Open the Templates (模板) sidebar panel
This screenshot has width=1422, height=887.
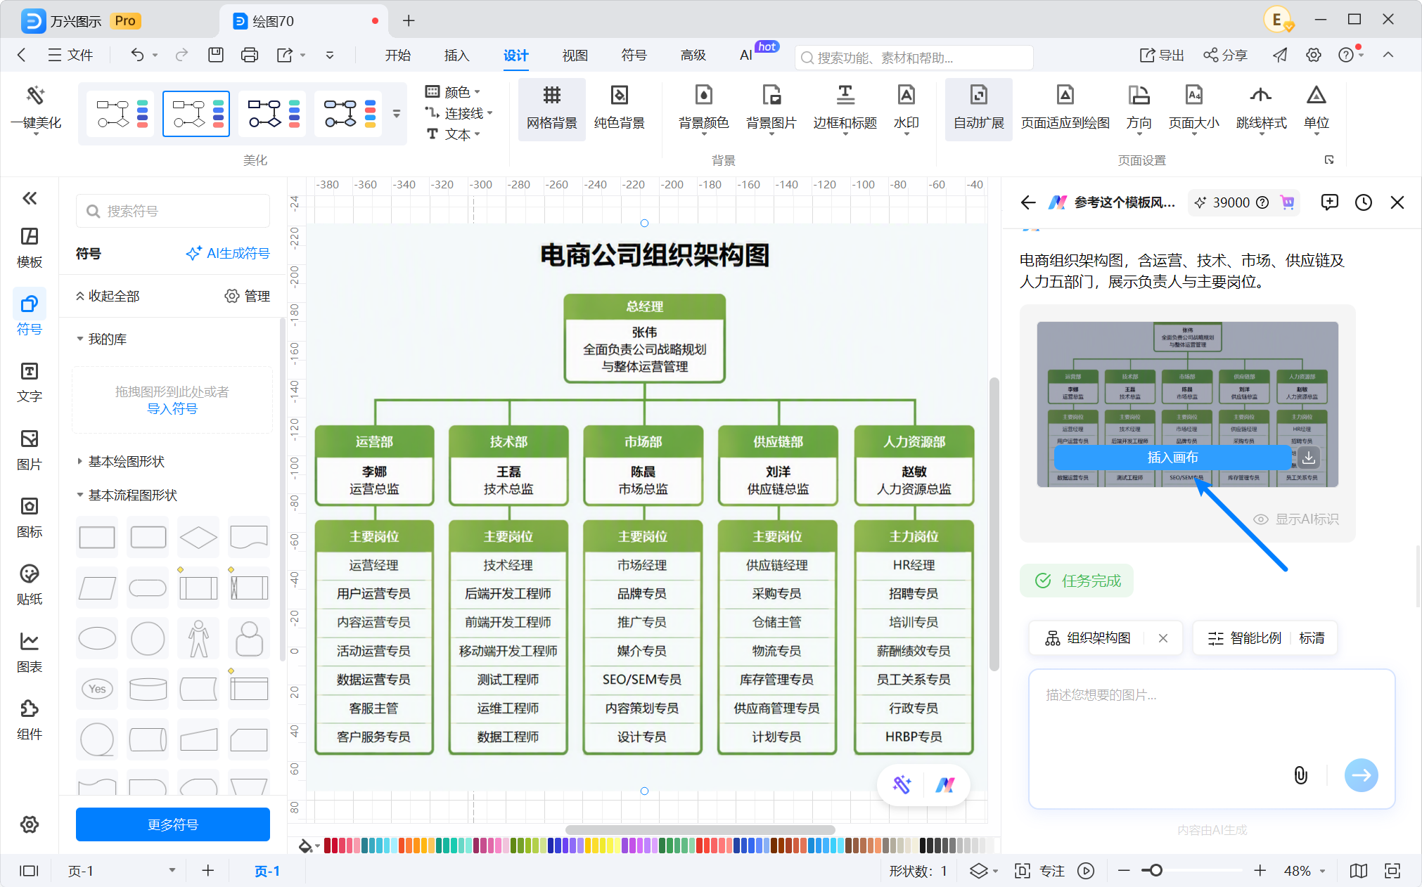(x=29, y=247)
